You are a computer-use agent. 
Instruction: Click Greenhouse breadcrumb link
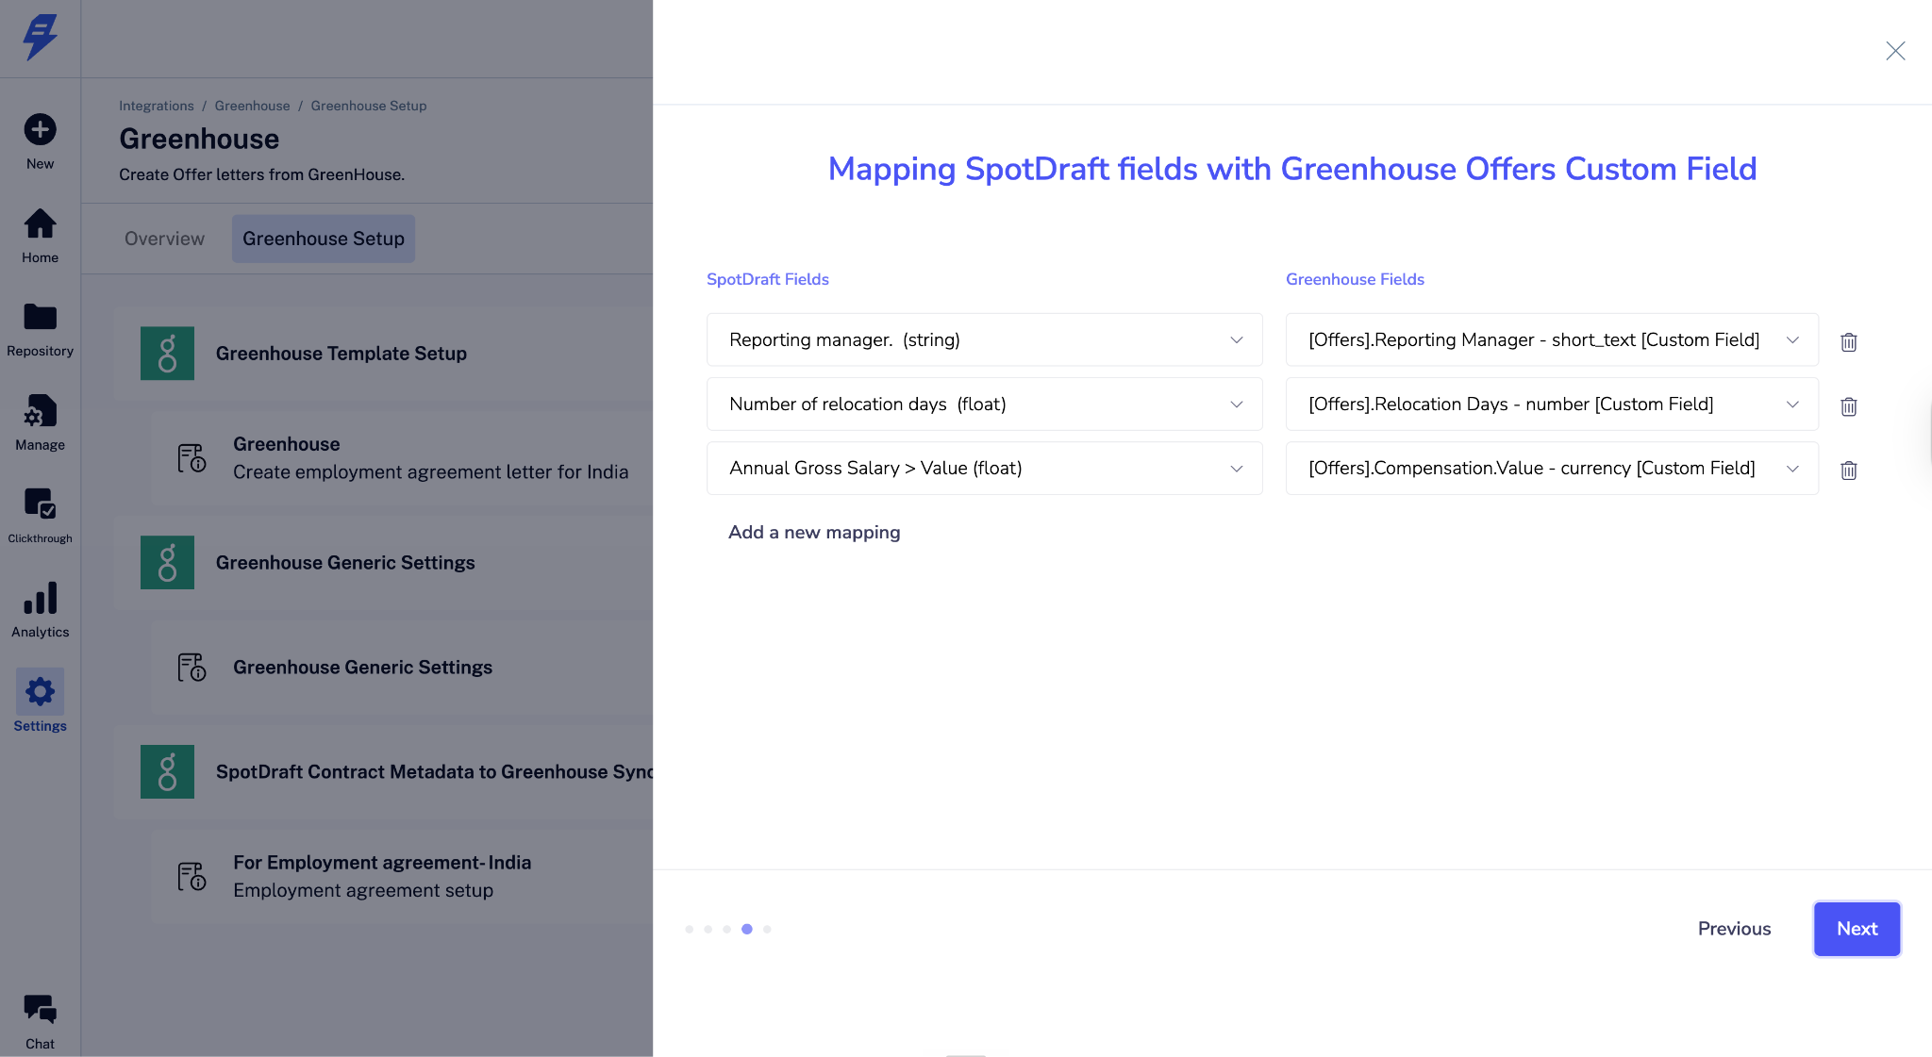coord(252,106)
